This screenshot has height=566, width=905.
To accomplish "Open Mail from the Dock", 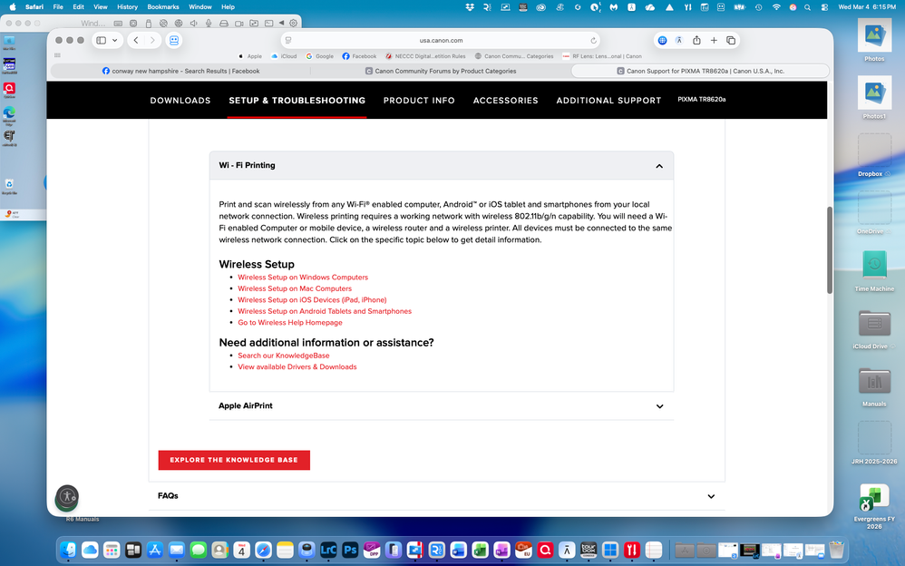I will pyautogui.click(x=177, y=550).
